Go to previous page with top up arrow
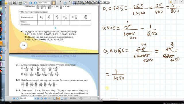The image size is (184, 104). coord(31,3)
